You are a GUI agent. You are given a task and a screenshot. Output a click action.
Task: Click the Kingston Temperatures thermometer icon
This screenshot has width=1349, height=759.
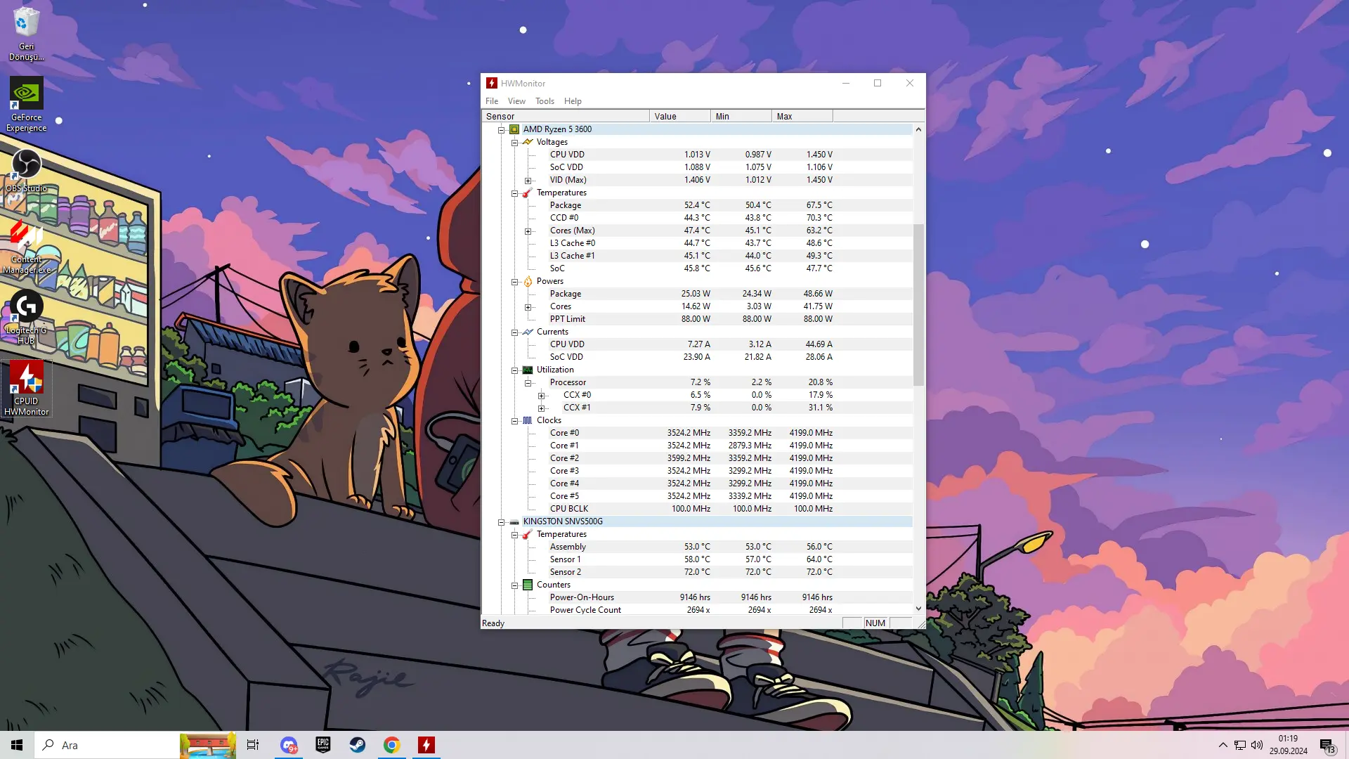point(528,534)
